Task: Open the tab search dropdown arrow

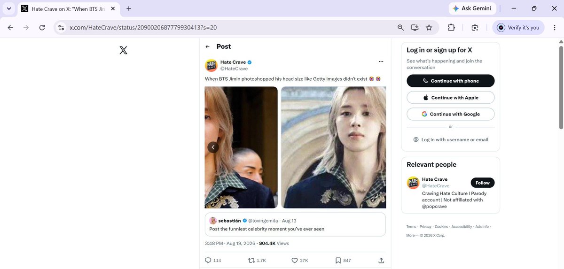Action: (x=8, y=8)
